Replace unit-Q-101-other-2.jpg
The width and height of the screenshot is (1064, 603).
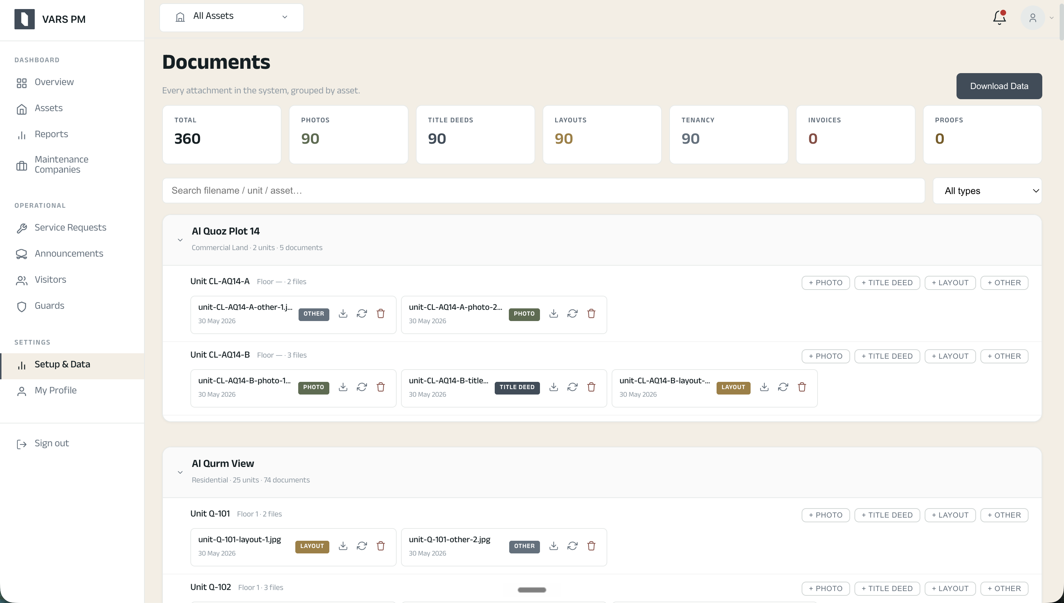pyautogui.click(x=573, y=546)
